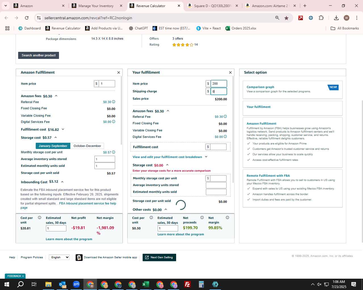Open the zoom magnifier icon in address bar

click(277, 18)
